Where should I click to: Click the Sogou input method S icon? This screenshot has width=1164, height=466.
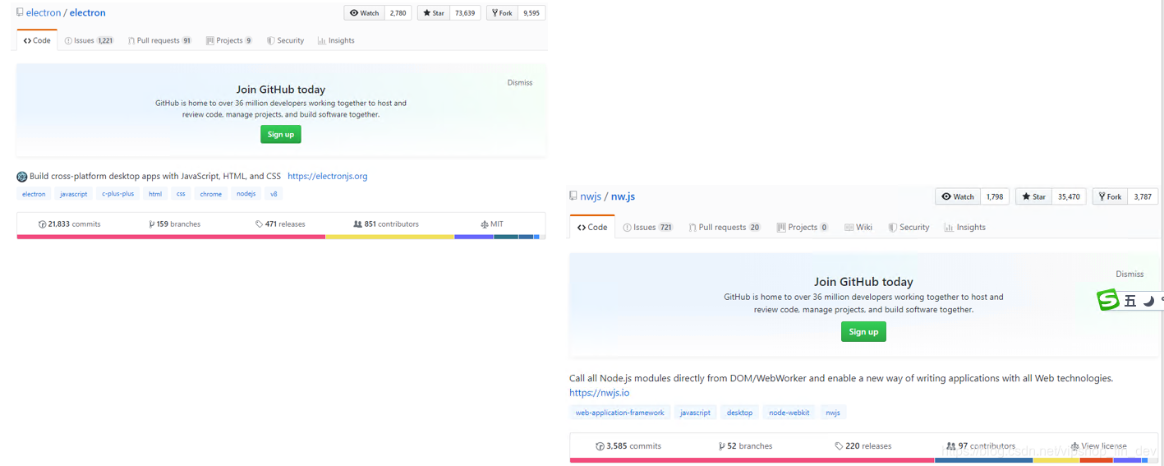coord(1109,300)
